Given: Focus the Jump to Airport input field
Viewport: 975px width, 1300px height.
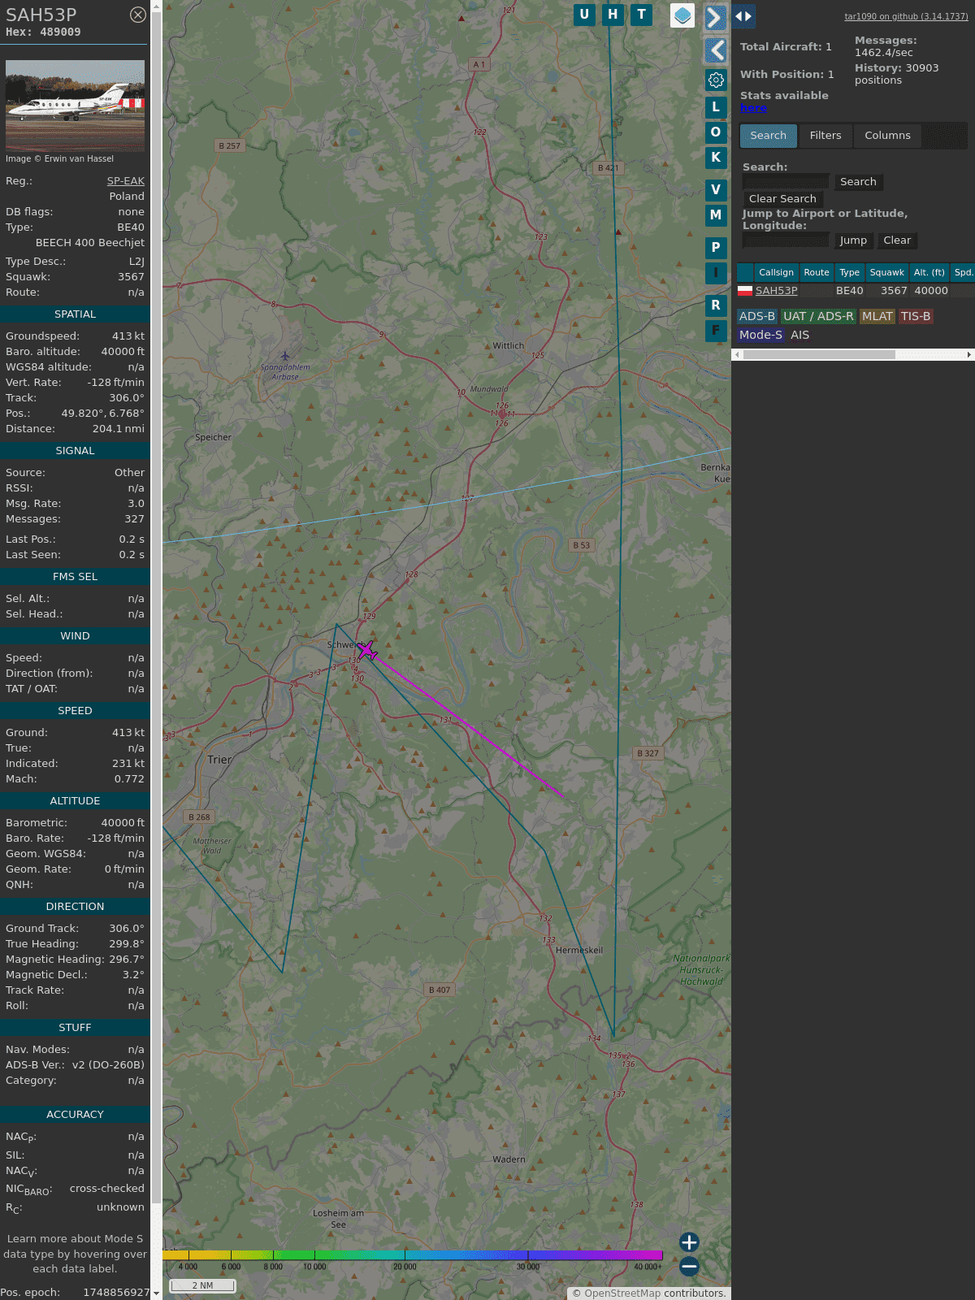Looking at the screenshot, I should point(786,240).
